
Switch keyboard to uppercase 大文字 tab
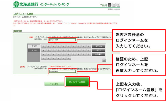tap(34, 46)
